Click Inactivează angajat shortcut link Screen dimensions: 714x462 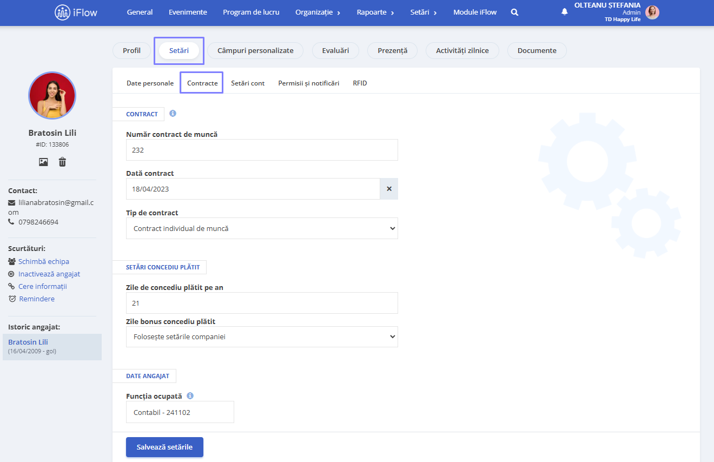pos(49,274)
